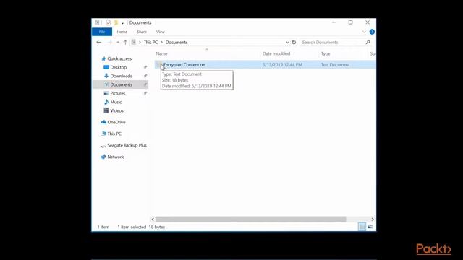This screenshot has width=463, height=260.
Task: Click the Seagate drive icon
Action: click(x=103, y=146)
